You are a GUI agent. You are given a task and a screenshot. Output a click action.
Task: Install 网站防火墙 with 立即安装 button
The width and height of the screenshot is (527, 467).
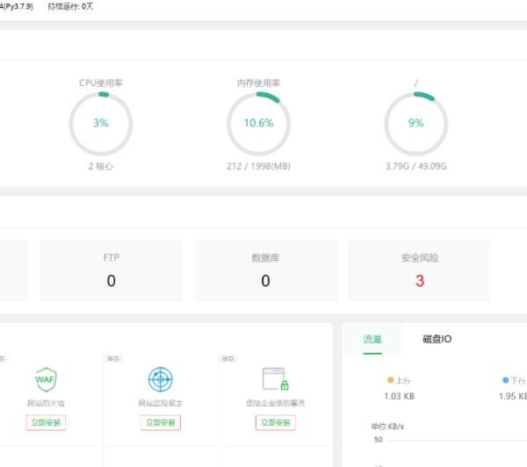point(46,422)
